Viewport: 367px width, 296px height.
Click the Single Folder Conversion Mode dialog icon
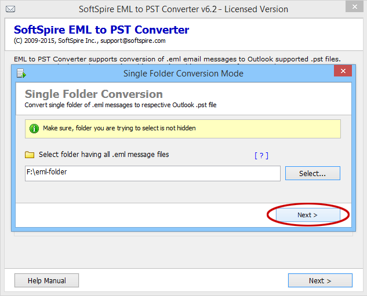[21, 74]
